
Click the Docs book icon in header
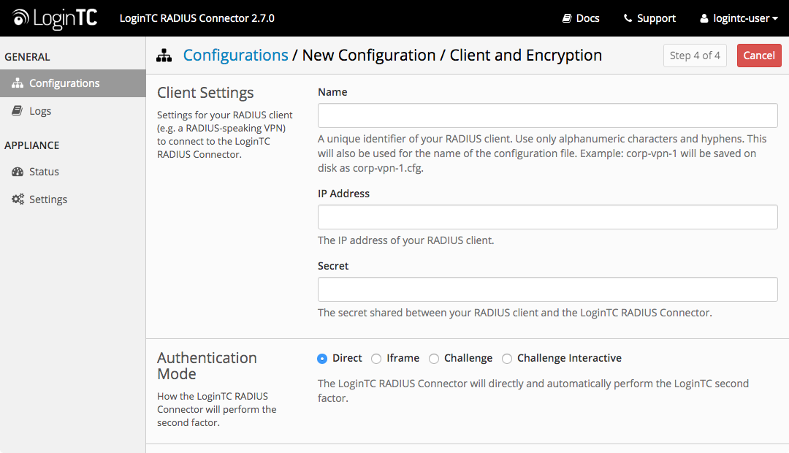[x=567, y=18]
